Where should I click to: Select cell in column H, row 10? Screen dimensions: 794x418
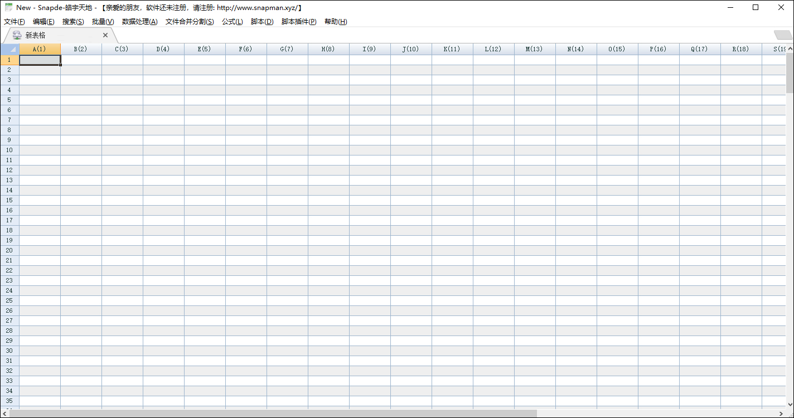pyautogui.click(x=328, y=150)
